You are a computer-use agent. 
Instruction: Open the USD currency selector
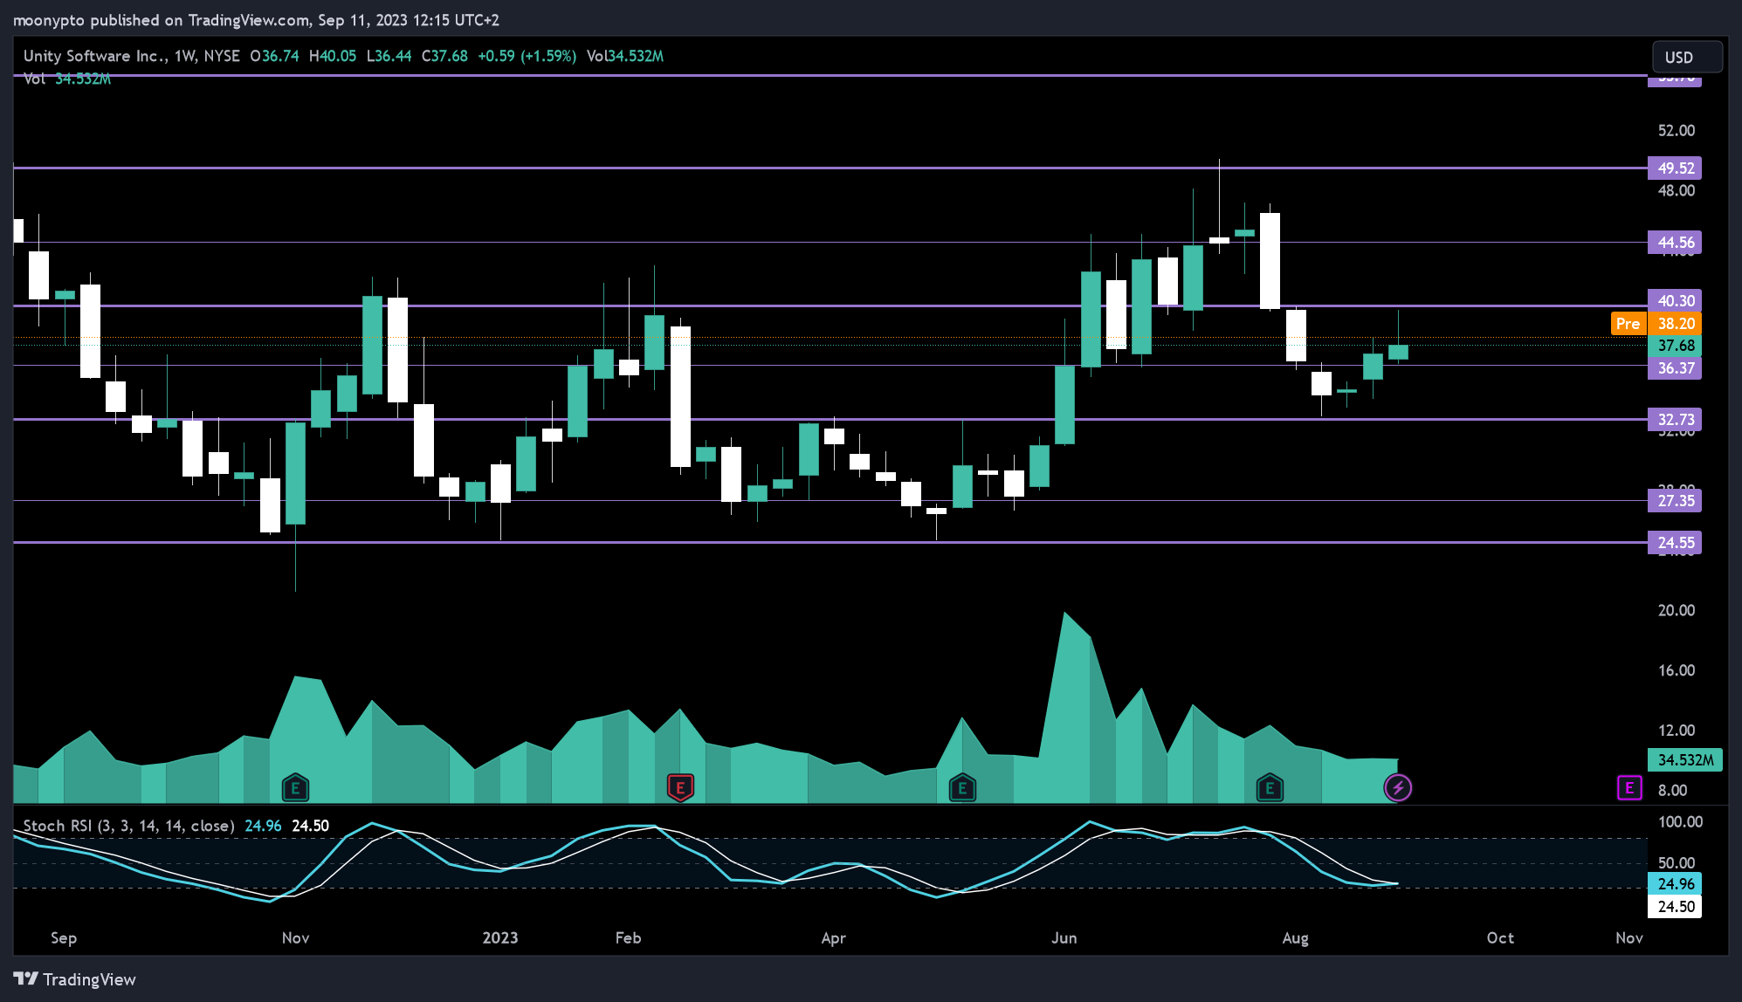1687,58
